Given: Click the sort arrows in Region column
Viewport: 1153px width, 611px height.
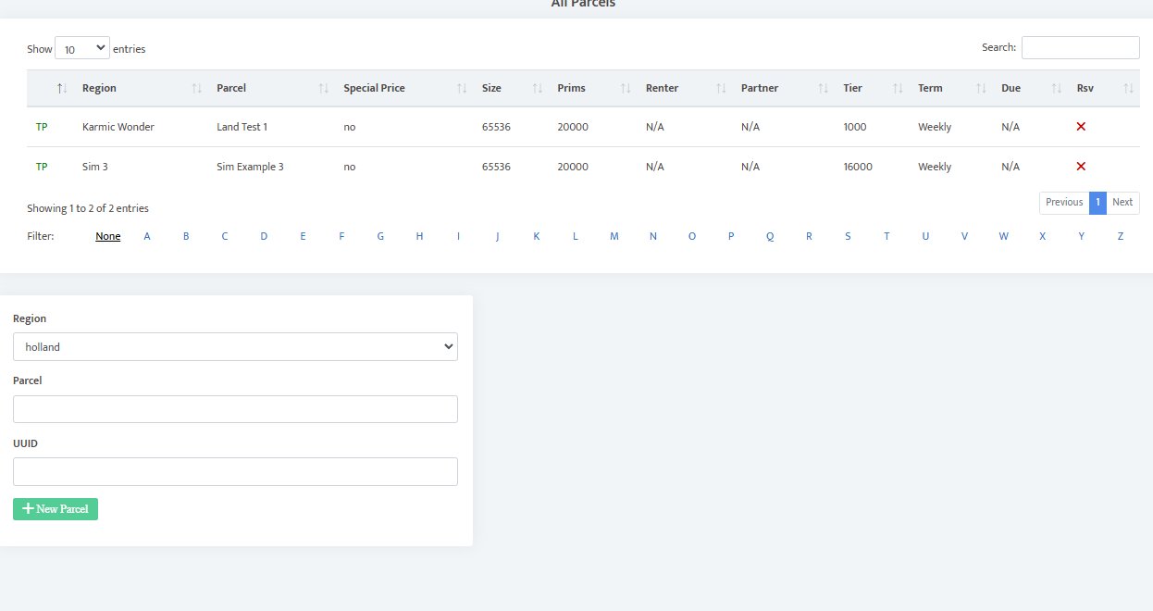Looking at the screenshot, I should tap(196, 88).
